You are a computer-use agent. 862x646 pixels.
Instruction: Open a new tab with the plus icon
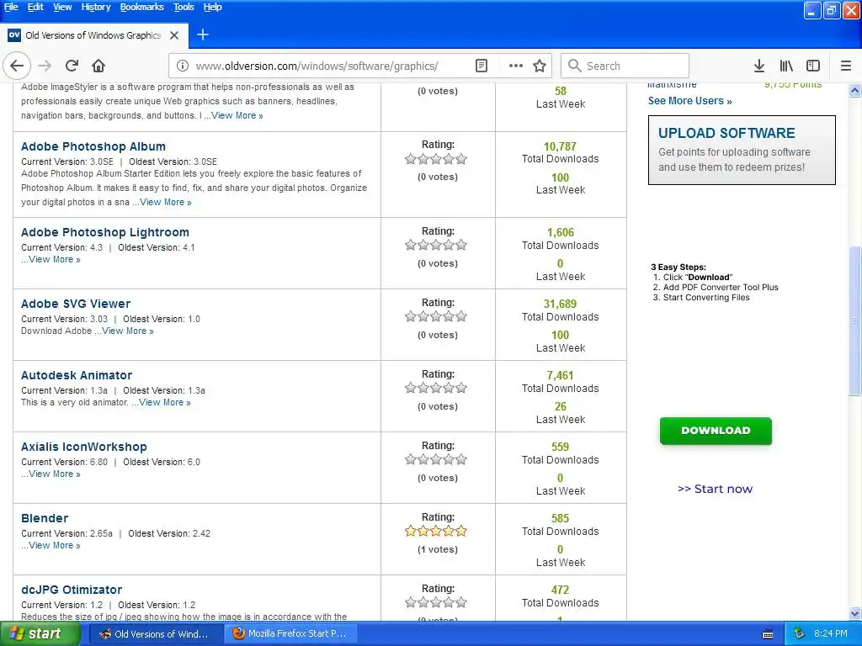point(202,34)
